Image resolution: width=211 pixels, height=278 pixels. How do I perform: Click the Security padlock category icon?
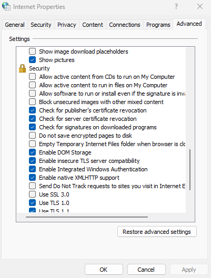coord(22,68)
